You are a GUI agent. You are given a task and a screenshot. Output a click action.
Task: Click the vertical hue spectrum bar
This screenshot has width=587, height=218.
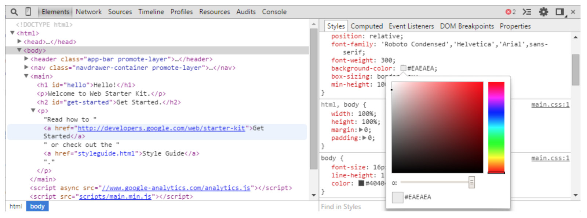(x=496, y=127)
